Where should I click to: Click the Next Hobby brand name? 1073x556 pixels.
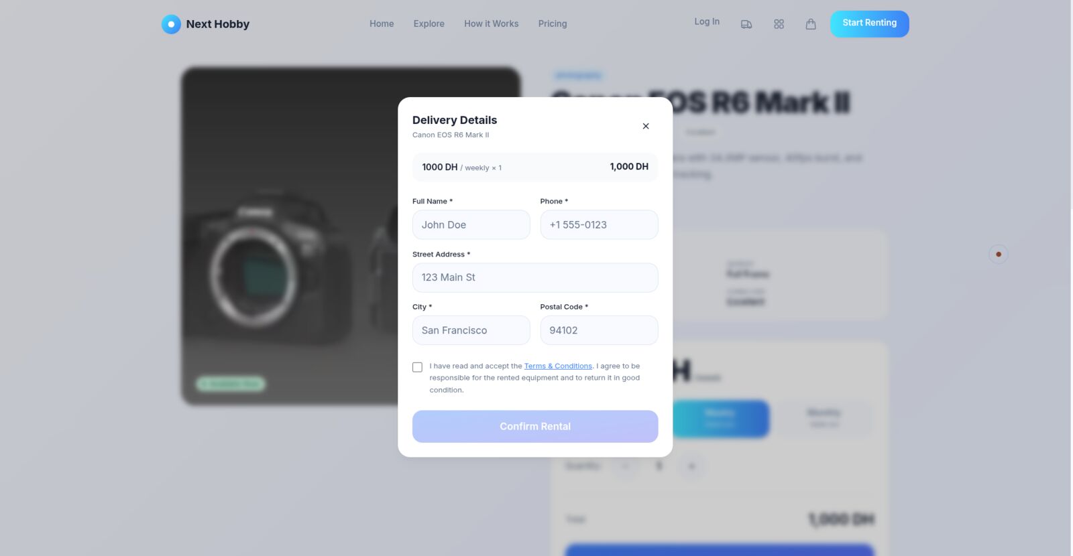pos(218,24)
